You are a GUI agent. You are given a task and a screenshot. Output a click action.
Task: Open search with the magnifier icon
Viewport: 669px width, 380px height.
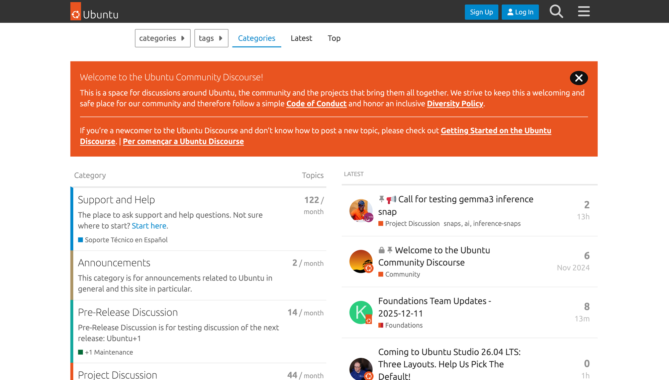tap(556, 12)
